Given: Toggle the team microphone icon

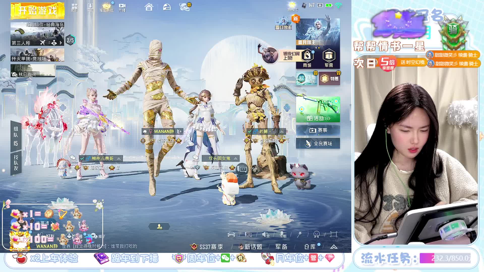Looking at the screenshot, I should pos(283,234).
